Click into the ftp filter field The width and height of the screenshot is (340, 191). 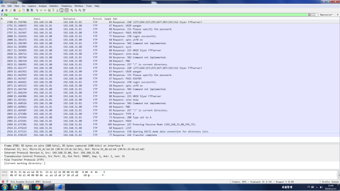pyautogui.click(x=156, y=15)
